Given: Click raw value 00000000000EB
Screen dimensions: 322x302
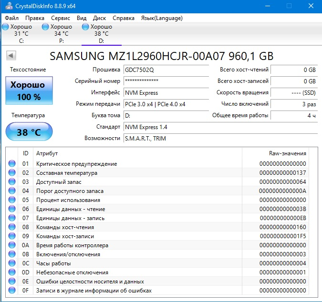Looking at the screenshot, I should pos(283,218).
